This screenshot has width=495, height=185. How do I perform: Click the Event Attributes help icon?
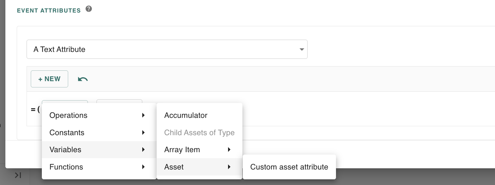89,9
